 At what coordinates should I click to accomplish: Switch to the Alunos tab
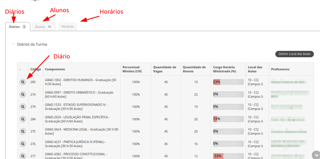44,27
